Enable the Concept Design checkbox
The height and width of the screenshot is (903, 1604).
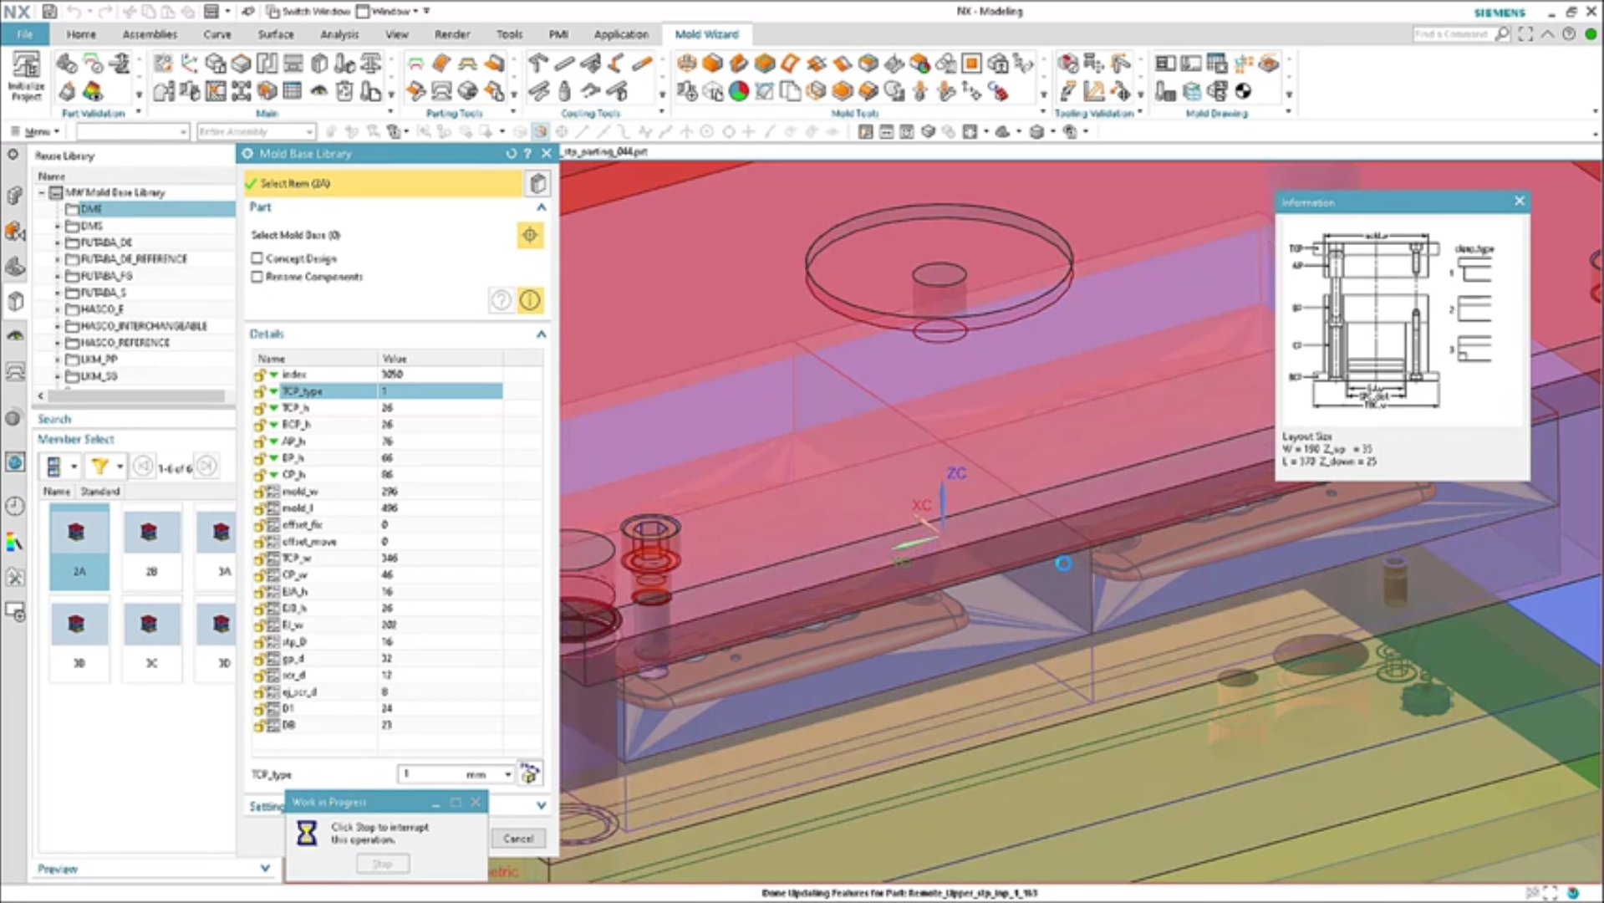(257, 258)
